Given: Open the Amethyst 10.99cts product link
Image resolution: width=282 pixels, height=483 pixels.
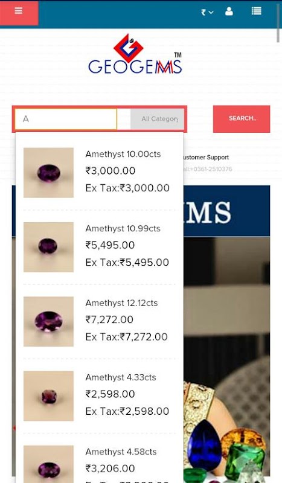Looking at the screenshot, I should click(x=123, y=229).
